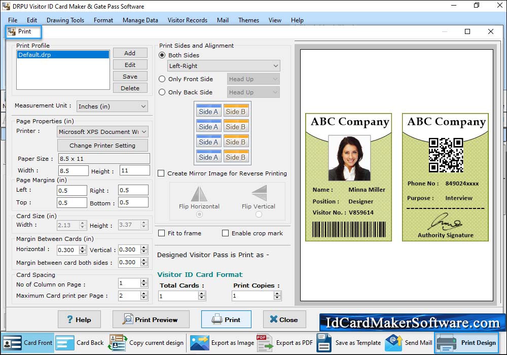Click the Delete profile button

click(130, 88)
